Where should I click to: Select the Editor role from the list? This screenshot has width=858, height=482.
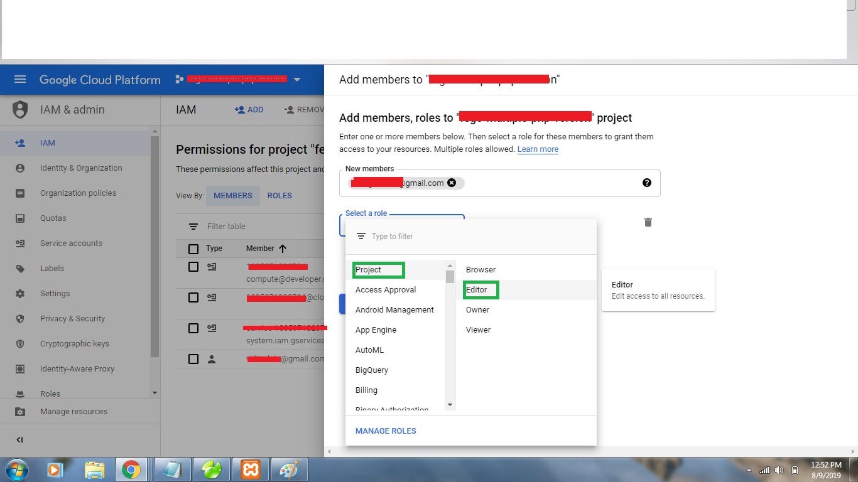(x=475, y=289)
